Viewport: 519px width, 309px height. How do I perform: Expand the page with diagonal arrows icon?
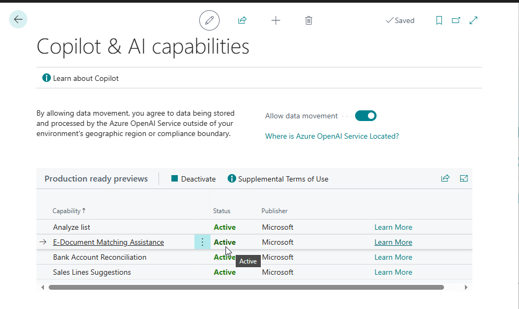pos(473,20)
